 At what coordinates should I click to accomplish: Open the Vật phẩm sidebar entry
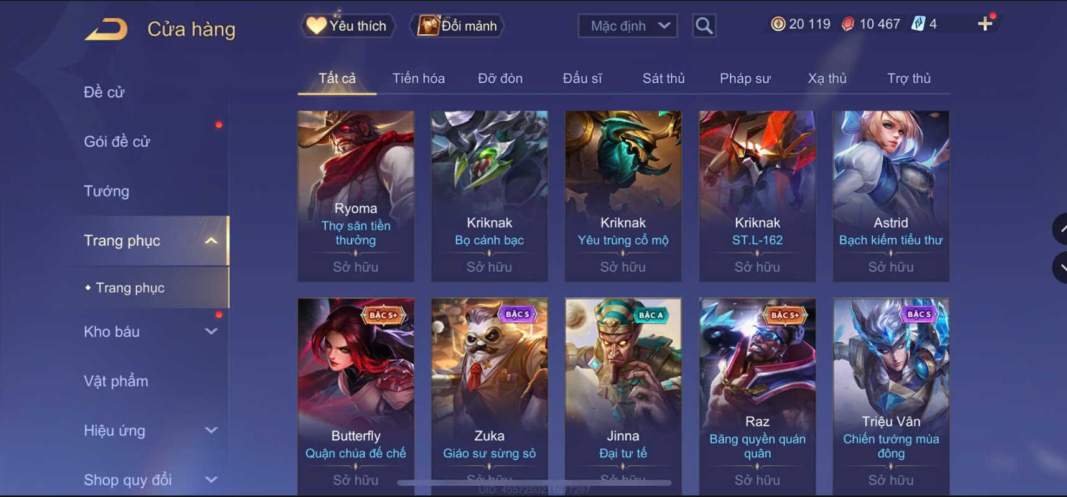pyautogui.click(x=116, y=381)
